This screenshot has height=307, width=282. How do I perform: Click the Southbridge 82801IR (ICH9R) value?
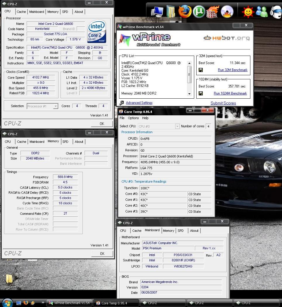pos(183,260)
